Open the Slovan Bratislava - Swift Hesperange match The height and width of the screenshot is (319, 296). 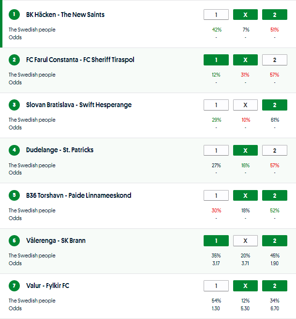pos(78,105)
